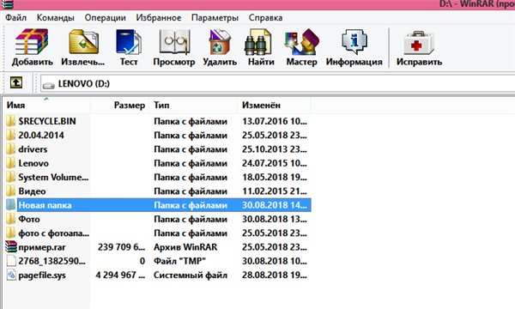Open the Избранное menu
This screenshot has width=515, height=309.
pyautogui.click(x=159, y=18)
